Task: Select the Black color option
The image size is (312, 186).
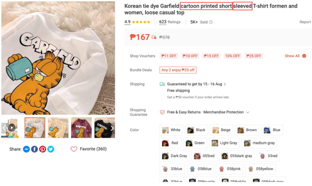Action: [196, 130]
